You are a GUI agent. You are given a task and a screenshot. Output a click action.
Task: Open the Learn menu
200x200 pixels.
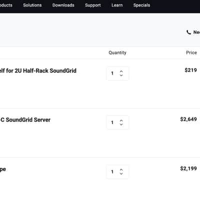(x=117, y=5)
